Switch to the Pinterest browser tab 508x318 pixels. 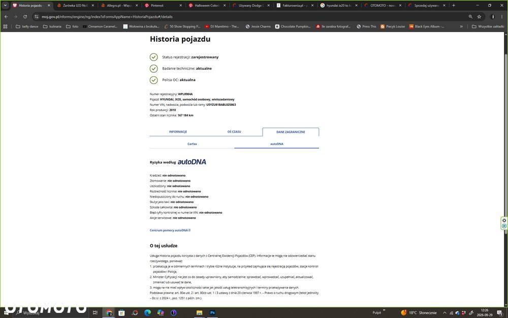tap(163, 5)
